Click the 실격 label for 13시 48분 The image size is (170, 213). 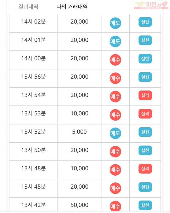(x=145, y=168)
